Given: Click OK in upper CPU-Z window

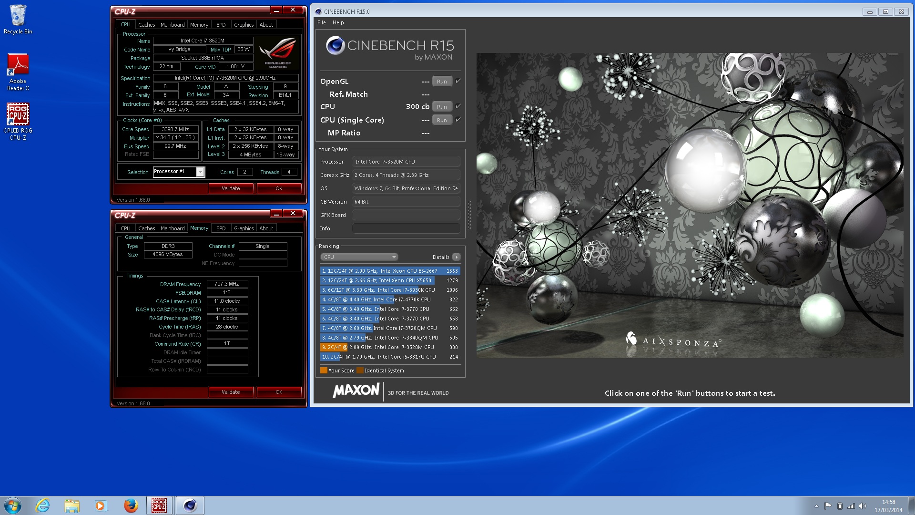Looking at the screenshot, I should coord(279,188).
